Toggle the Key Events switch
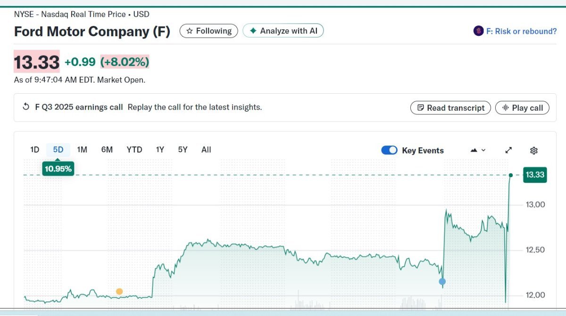 click(x=389, y=150)
